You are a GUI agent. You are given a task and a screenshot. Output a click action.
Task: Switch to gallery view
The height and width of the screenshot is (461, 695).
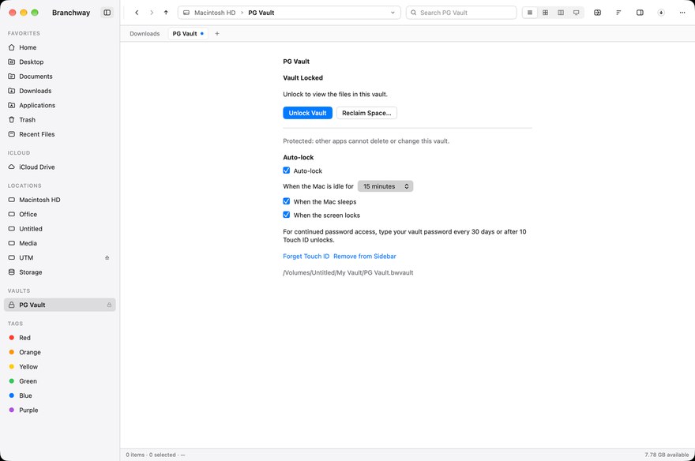pos(577,13)
